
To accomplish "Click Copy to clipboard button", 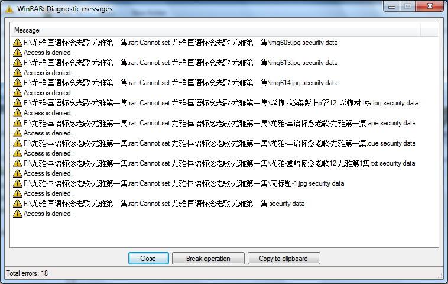I will [284, 258].
